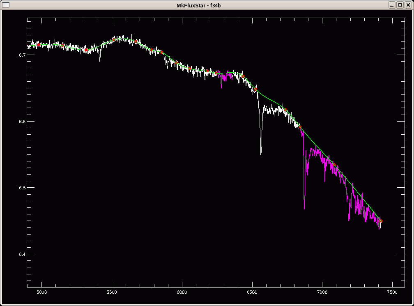This screenshot has width=414, height=306.
Task: Close the MkFluxStar - f34b window
Action: click(x=407, y=5)
